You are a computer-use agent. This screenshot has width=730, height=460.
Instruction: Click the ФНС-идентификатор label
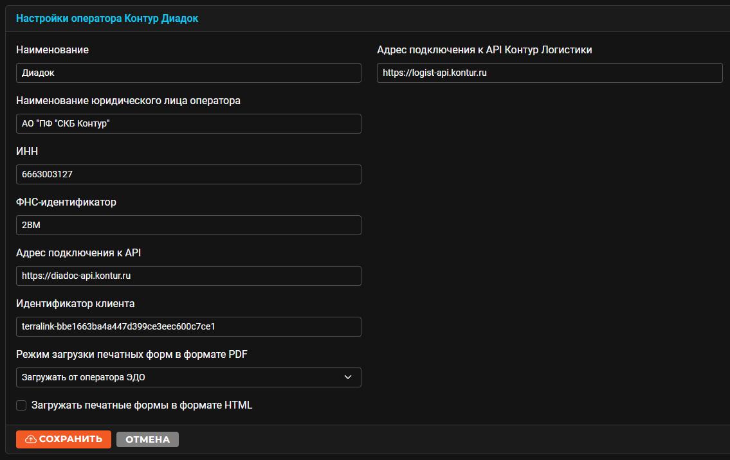point(66,202)
